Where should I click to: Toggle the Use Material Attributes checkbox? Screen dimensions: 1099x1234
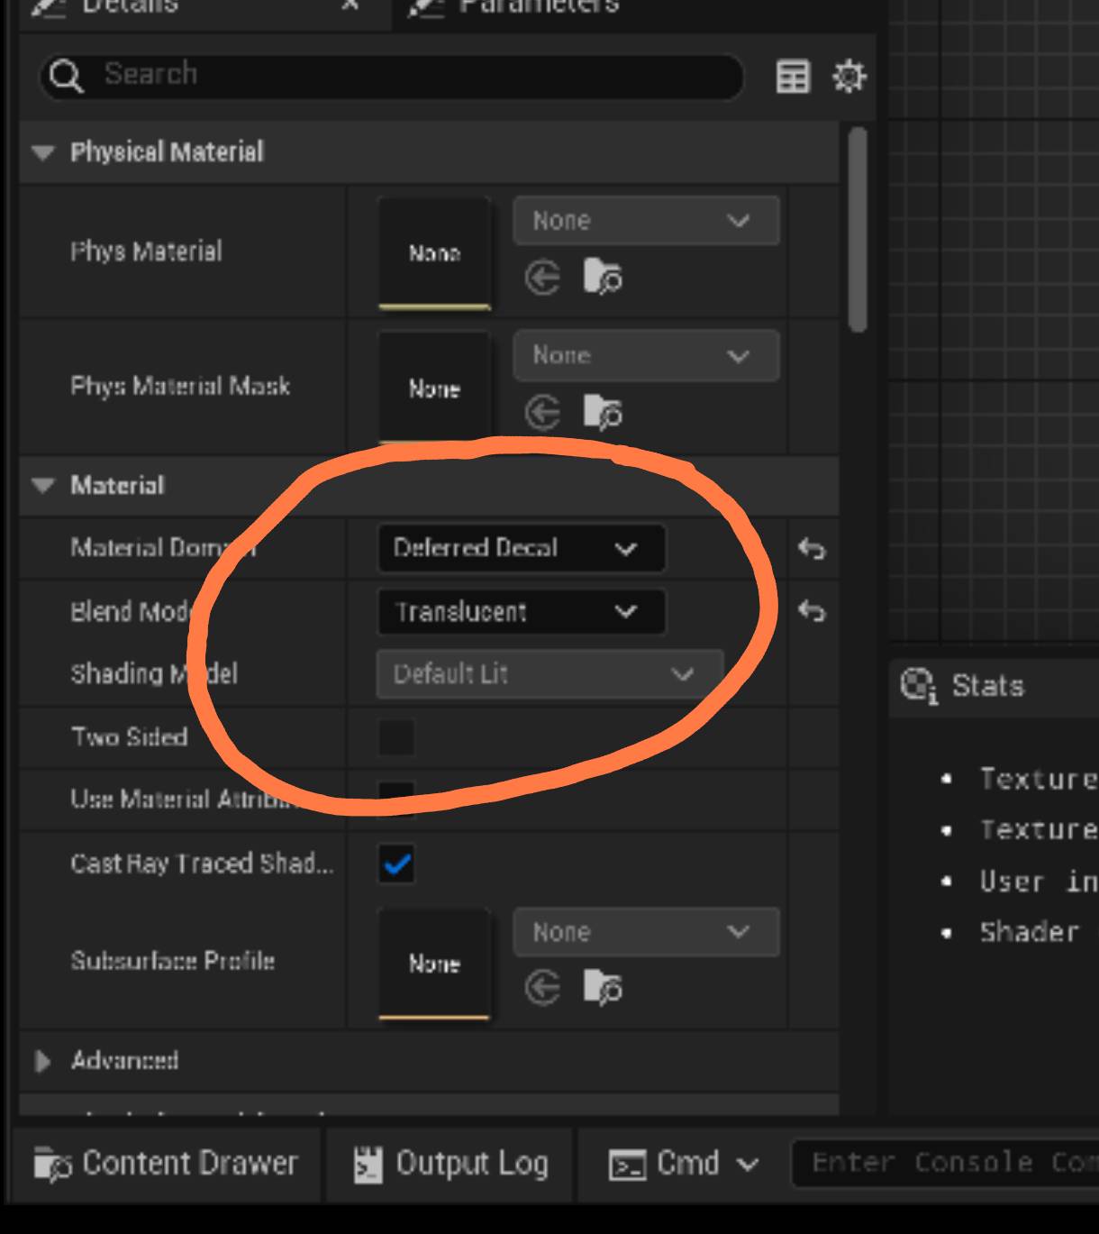tap(396, 799)
